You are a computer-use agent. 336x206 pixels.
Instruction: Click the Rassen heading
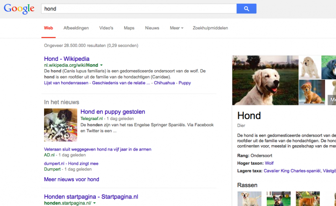tap(247, 185)
